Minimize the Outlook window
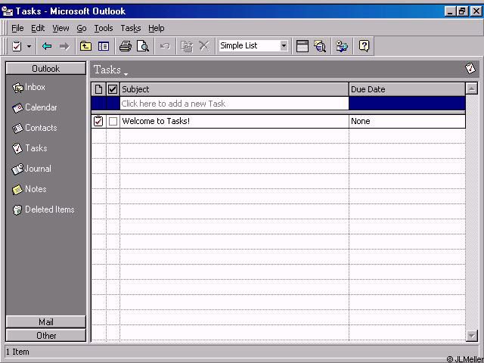 click(450, 11)
